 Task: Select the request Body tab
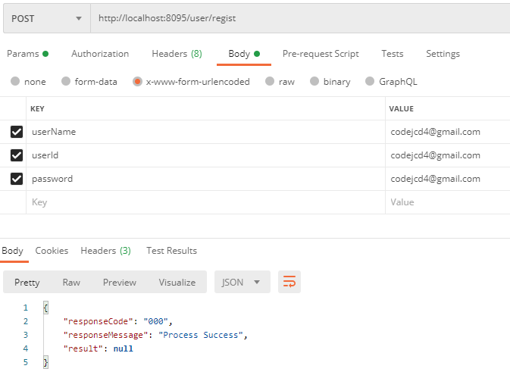click(x=244, y=54)
